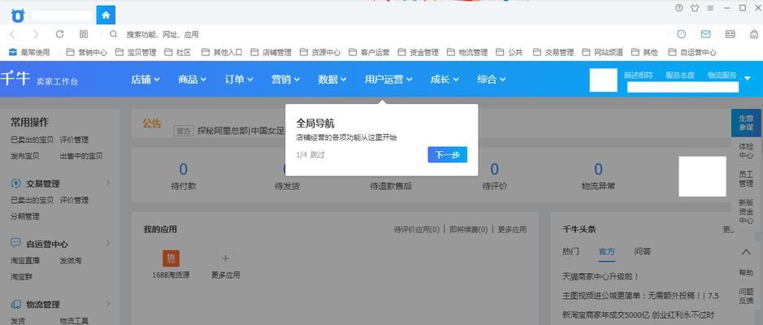Open 分期管理 under 交易管理
Image resolution: width=763 pixels, height=325 pixels.
click(25, 216)
